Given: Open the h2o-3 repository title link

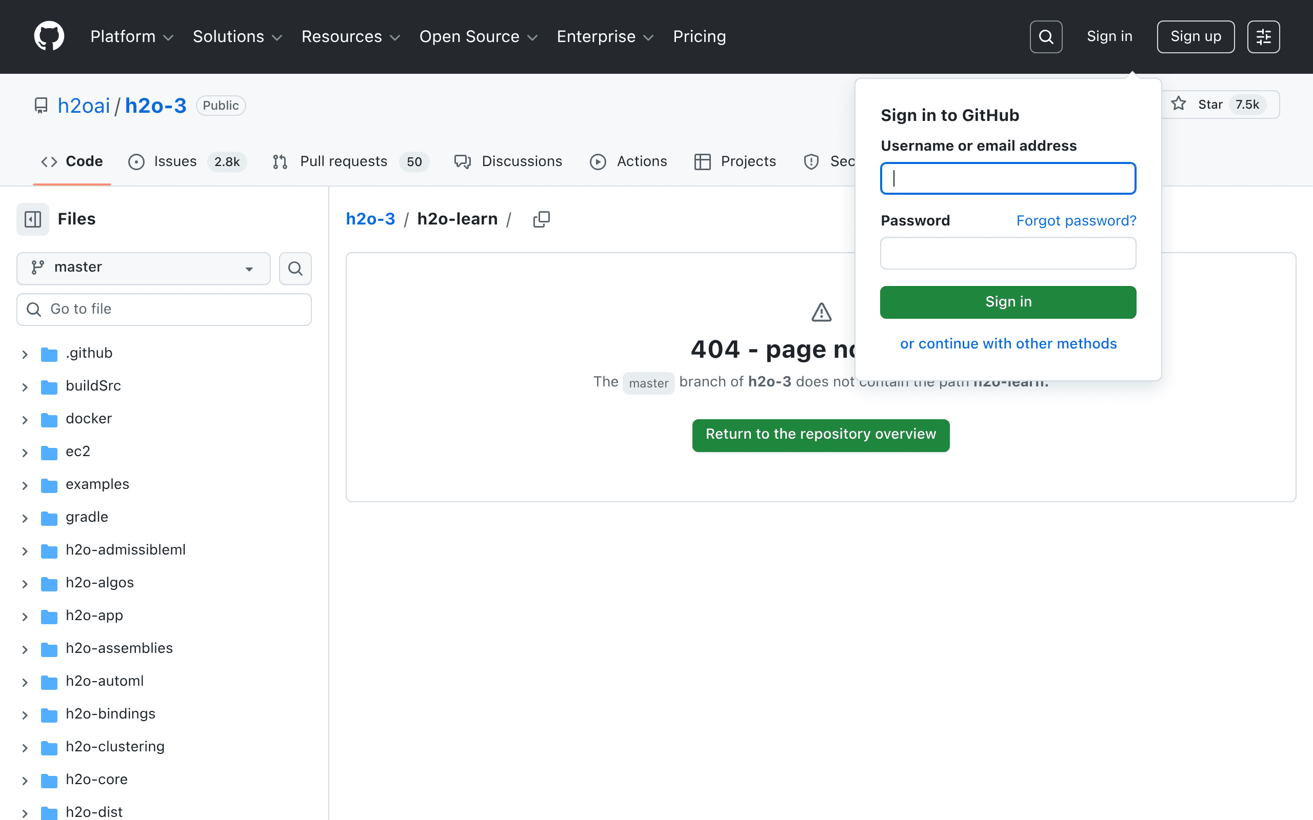Looking at the screenshot, I should [x=156, y=106].
